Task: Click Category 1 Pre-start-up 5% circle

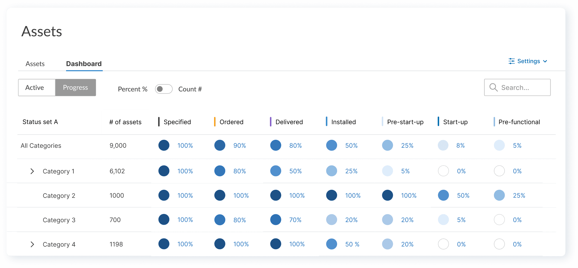Action: tap(388, 171)
